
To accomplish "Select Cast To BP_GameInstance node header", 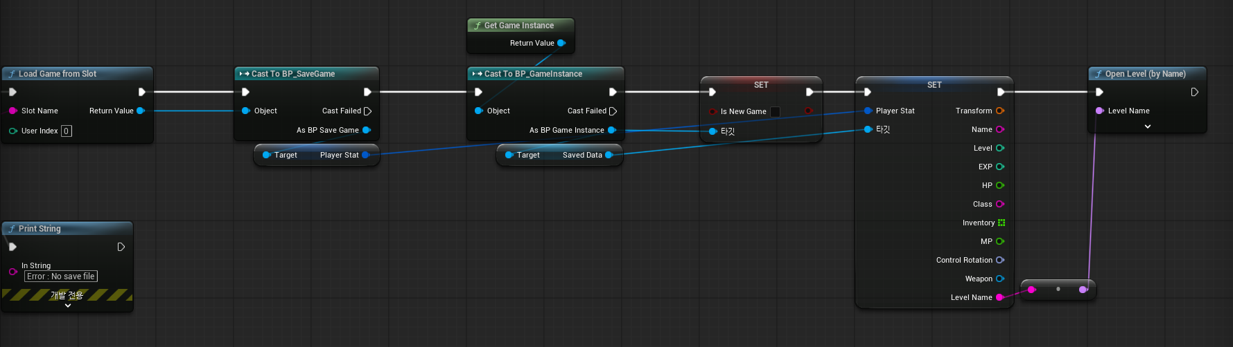I will pos(545,74).
